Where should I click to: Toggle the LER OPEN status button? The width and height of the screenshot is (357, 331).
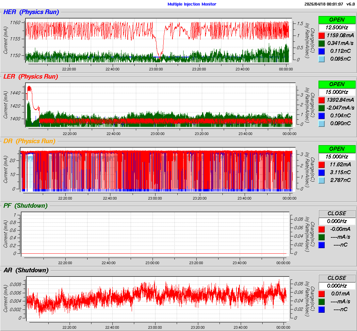(x=337, y=84)
